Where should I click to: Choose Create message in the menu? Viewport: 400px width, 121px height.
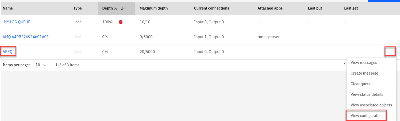(364, 73)
